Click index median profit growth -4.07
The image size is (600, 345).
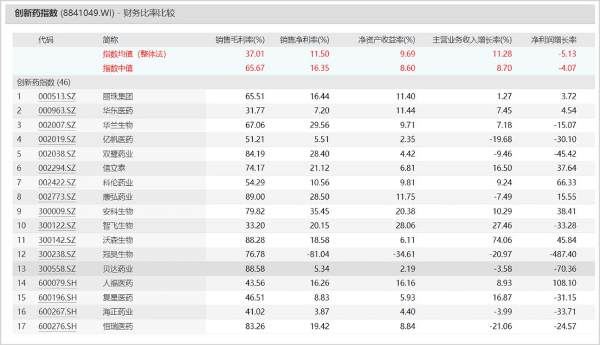pyautogui.click(x=567, y=68)
